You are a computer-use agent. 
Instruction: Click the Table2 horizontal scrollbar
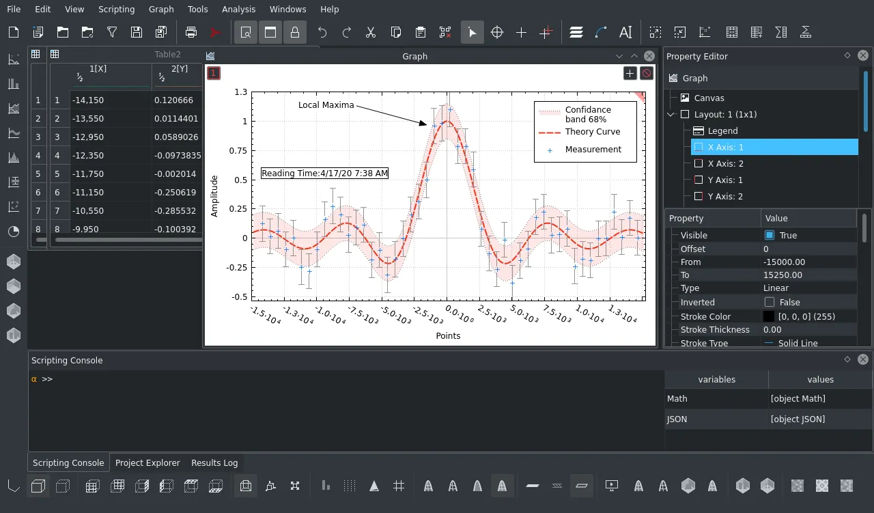[x=128, y=240]
